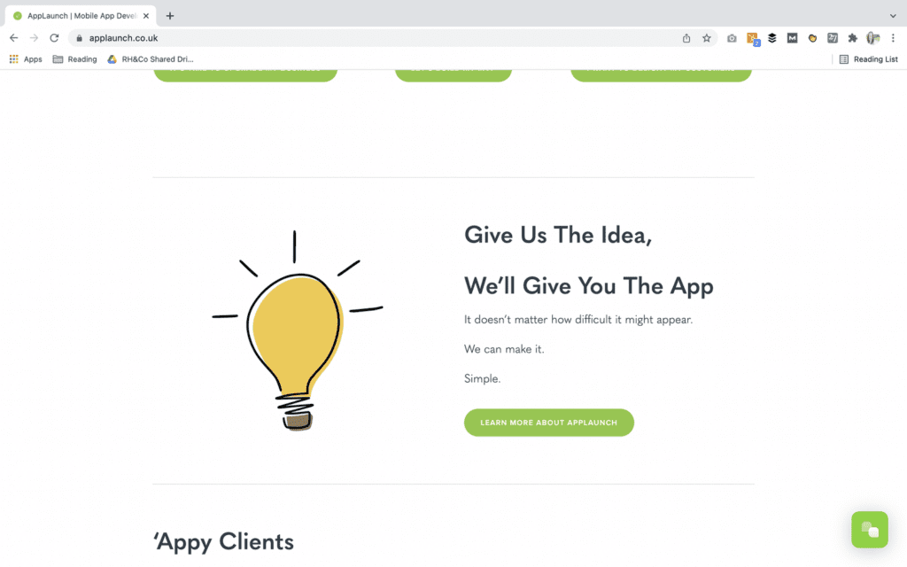Select the AppLaunch browser tab
The height and width of the screenshot is (567, 907).
pos(81,16)
